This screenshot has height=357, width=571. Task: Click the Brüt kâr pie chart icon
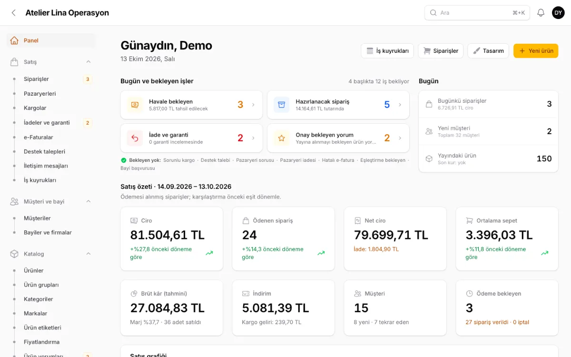point(134,294)
